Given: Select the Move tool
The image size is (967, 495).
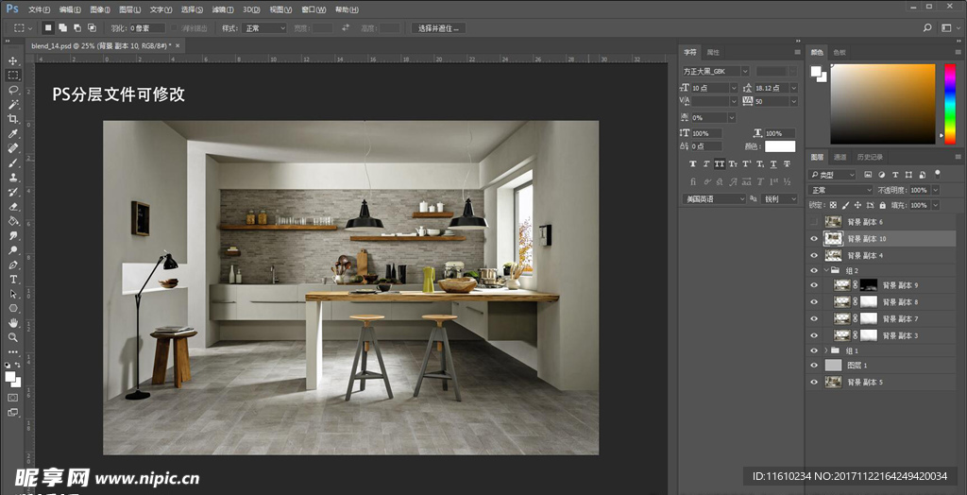Looking at the screenshot, I should click(13, 60).
